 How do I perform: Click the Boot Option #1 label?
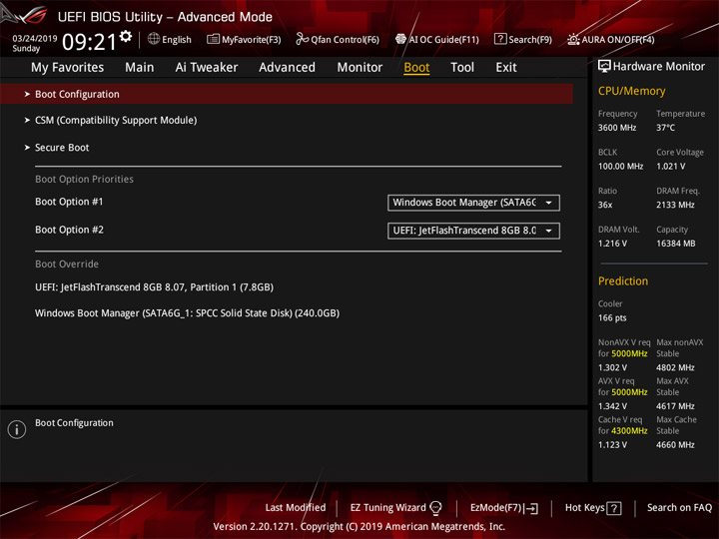(69, 202)
